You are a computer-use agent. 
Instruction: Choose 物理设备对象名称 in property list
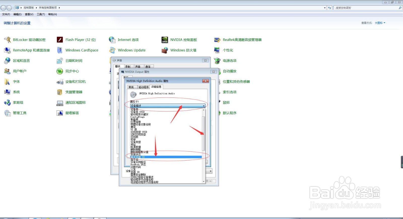166,124
